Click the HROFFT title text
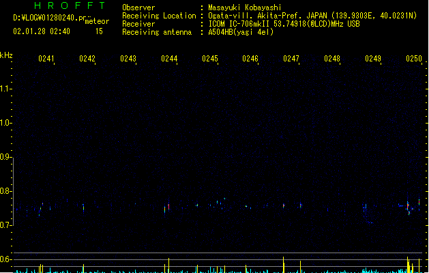The width and height of the screenshot is (429, 273). tap(70, 5)
